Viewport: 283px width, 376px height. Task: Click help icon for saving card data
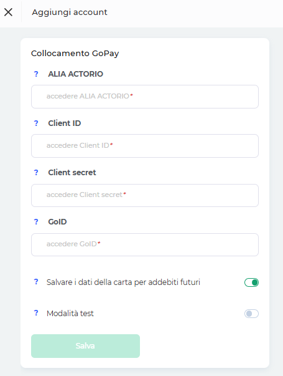(x=36, y=282)
